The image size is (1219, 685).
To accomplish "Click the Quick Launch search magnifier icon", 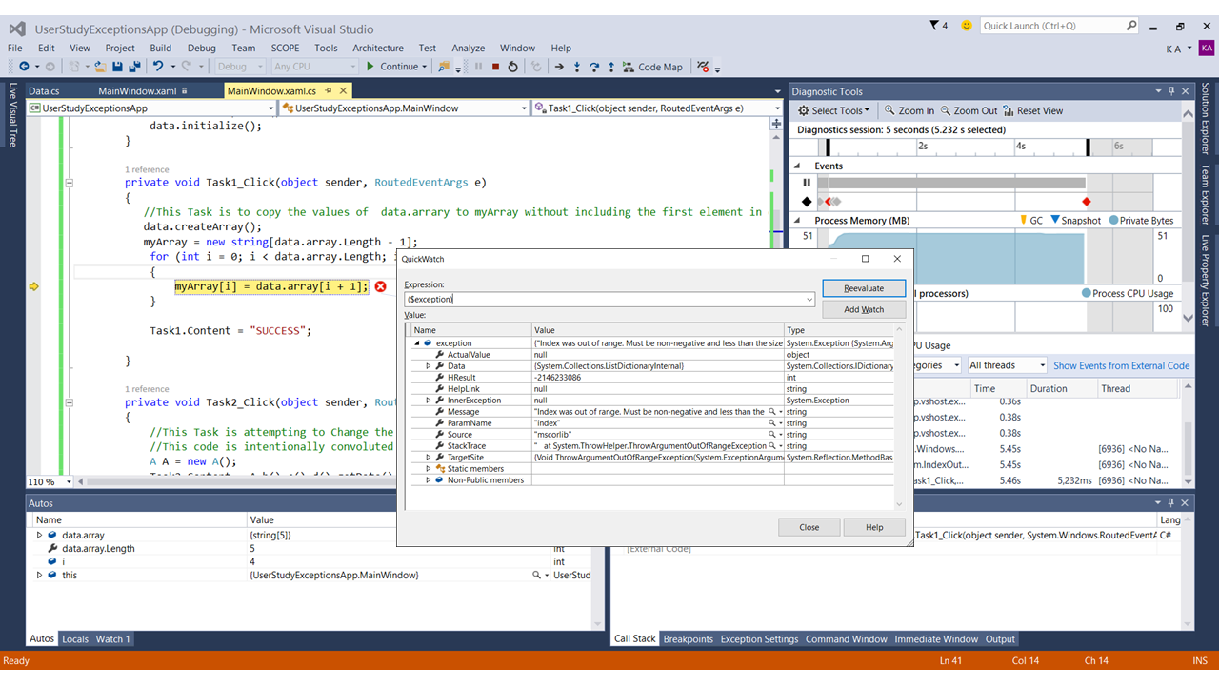I will (1130, 26).
